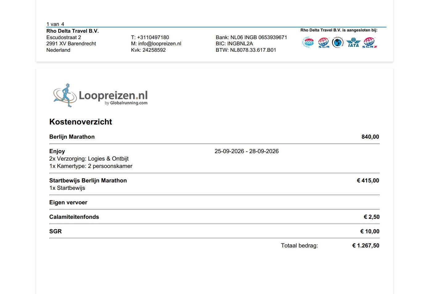Click the 'is aangesloten bij:' caption
This screenshot has width=425, height=294.
(x=360, y=30)
